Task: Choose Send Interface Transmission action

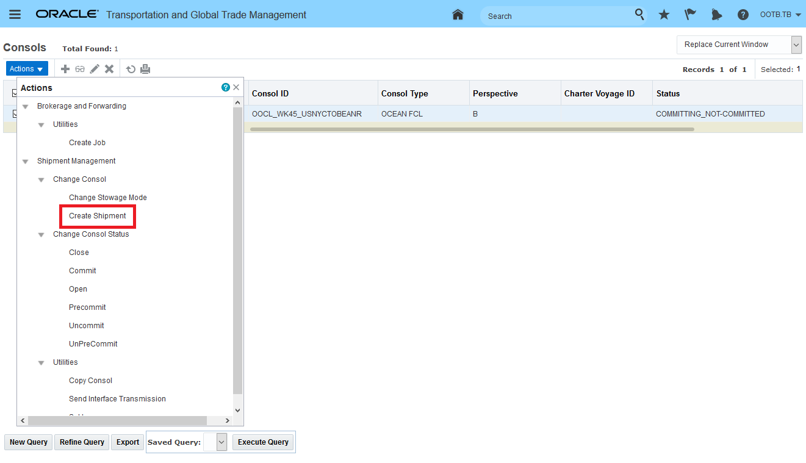Action: (117, 399)
